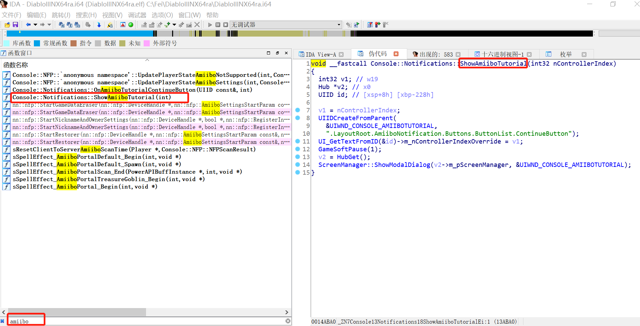Click the blue down arrow toolbar icon
The width and height of the screenshot is (640, 326).
[x=99, y=25]
